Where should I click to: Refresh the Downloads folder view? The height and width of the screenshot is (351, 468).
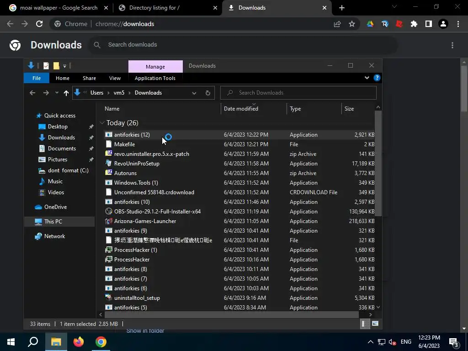[208, 93]
